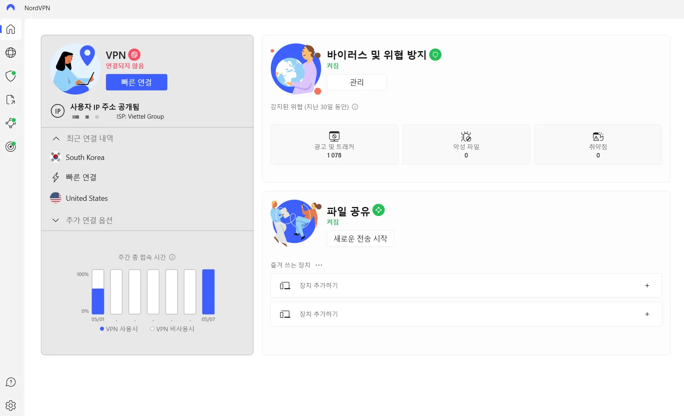Click the VPN not used legend marker
Image resolution: width=684 pixels, height=416 pixels.
pos(152,328)
